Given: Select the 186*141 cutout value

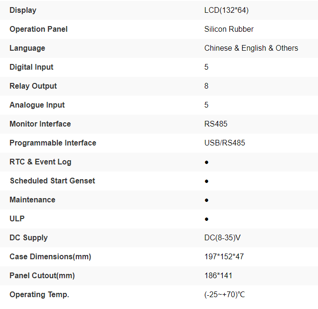Looking at the screenshot, I should coord(218,275).
